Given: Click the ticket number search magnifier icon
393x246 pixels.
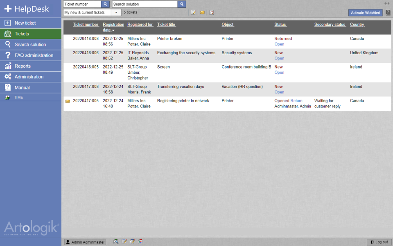Looking at the screenshot, I should 105,4.
